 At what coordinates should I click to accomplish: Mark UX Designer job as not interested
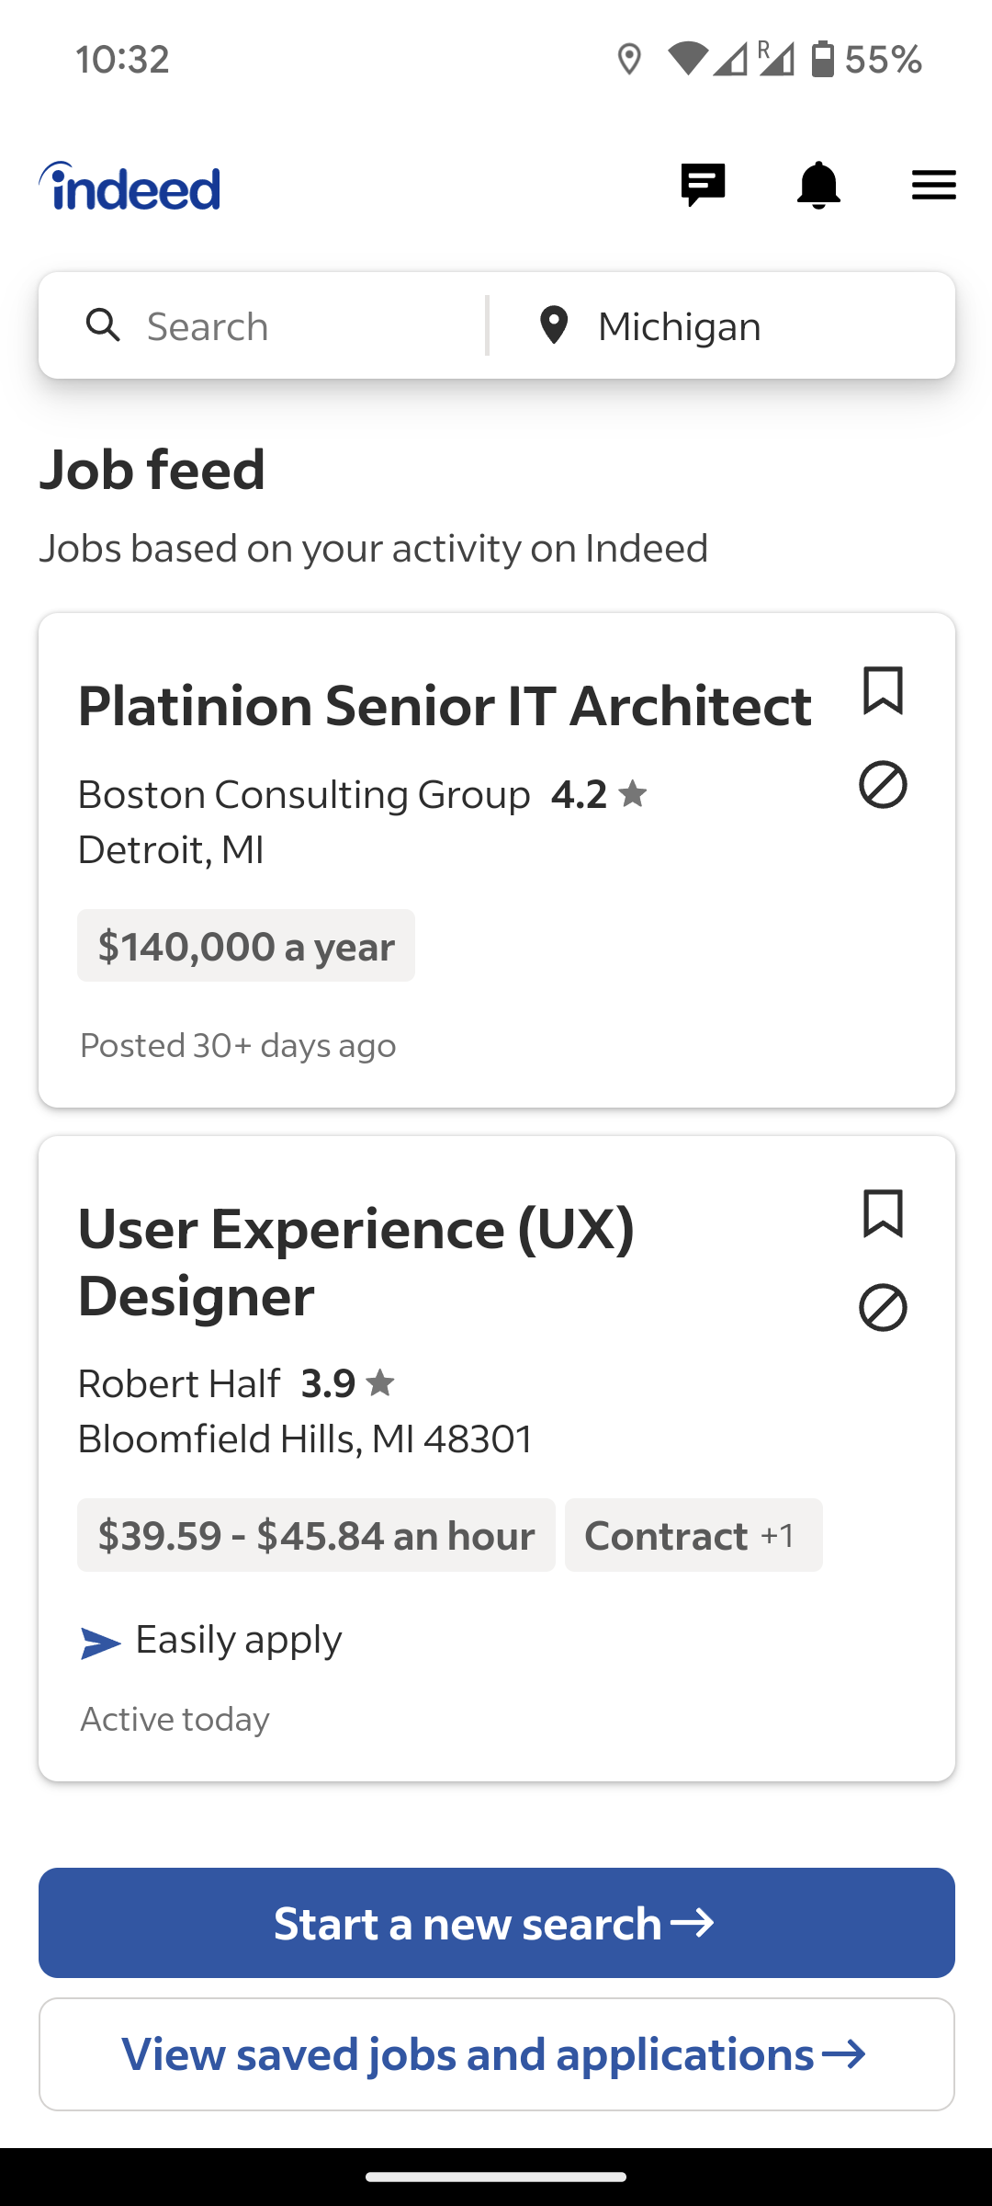pos(883,1307)
